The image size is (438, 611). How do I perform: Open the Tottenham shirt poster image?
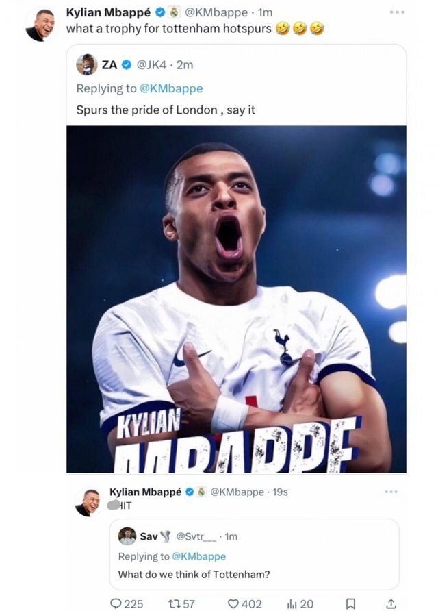coord(236,299)
